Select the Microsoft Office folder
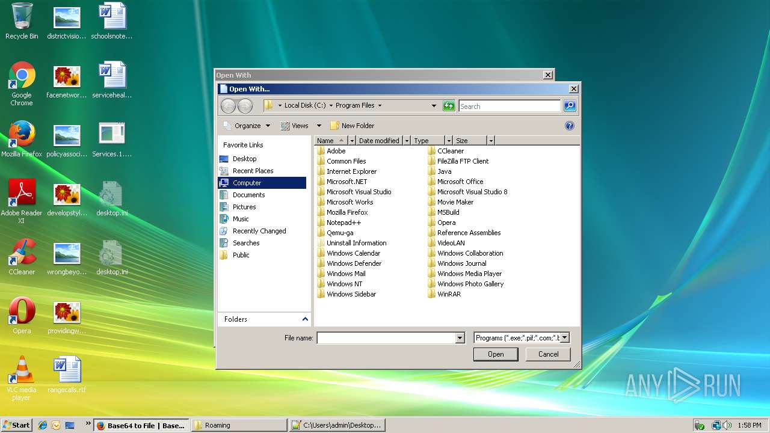The height and width of the screenshot is (433, 770). point(455,182)
